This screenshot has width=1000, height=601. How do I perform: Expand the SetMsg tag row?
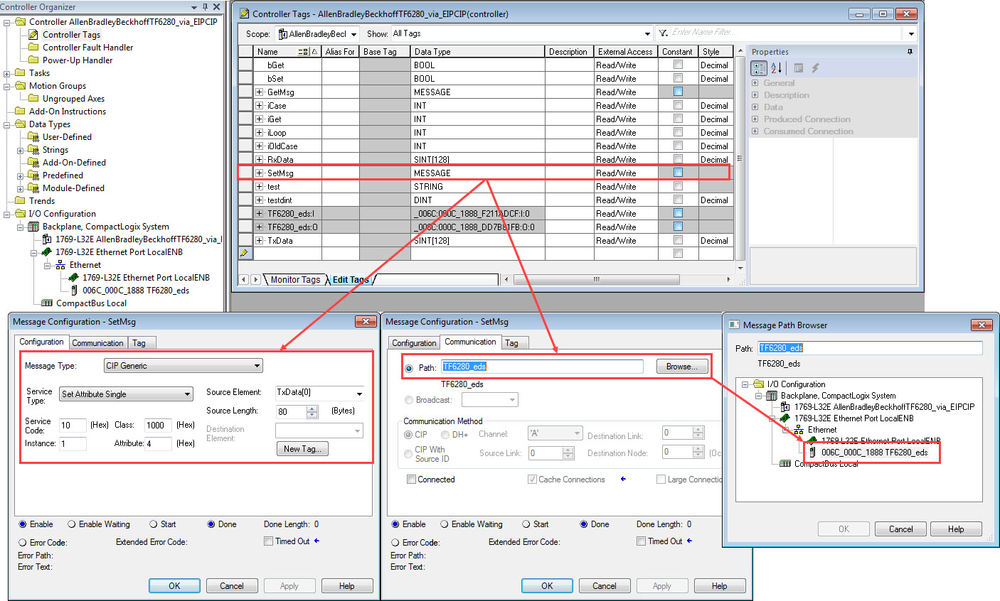pos(260,173)
